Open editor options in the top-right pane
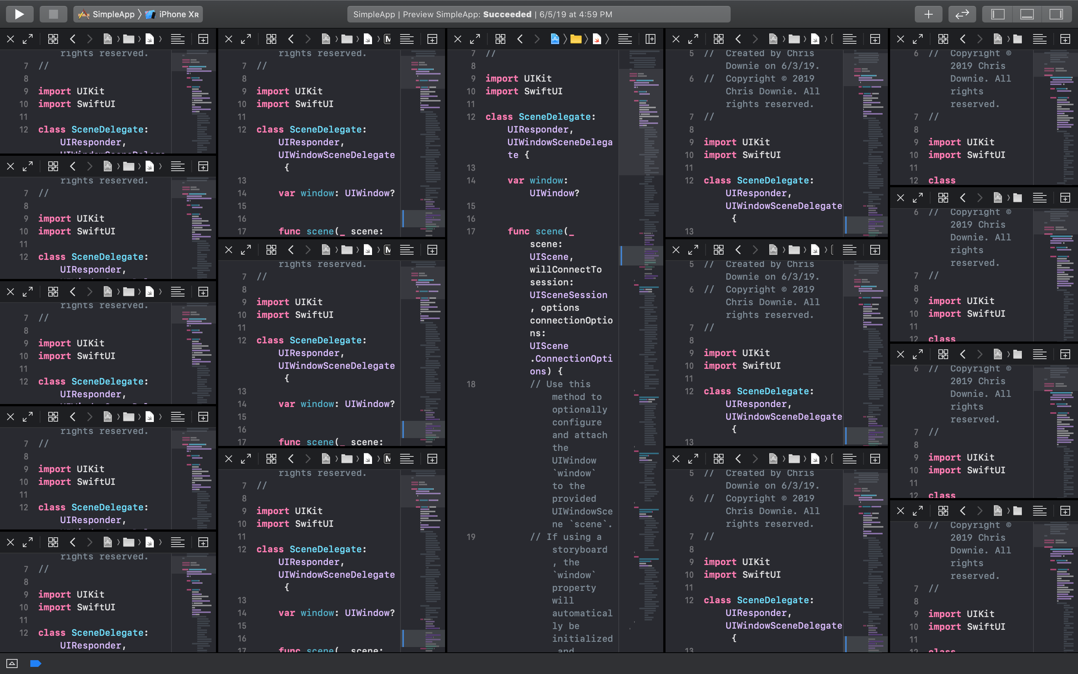Screen dimensions: 1078x674 [1039, 39]
